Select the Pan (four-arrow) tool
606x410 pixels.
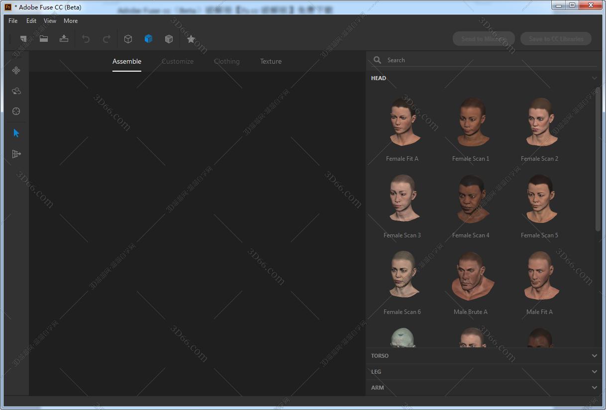tap(16, 71)
